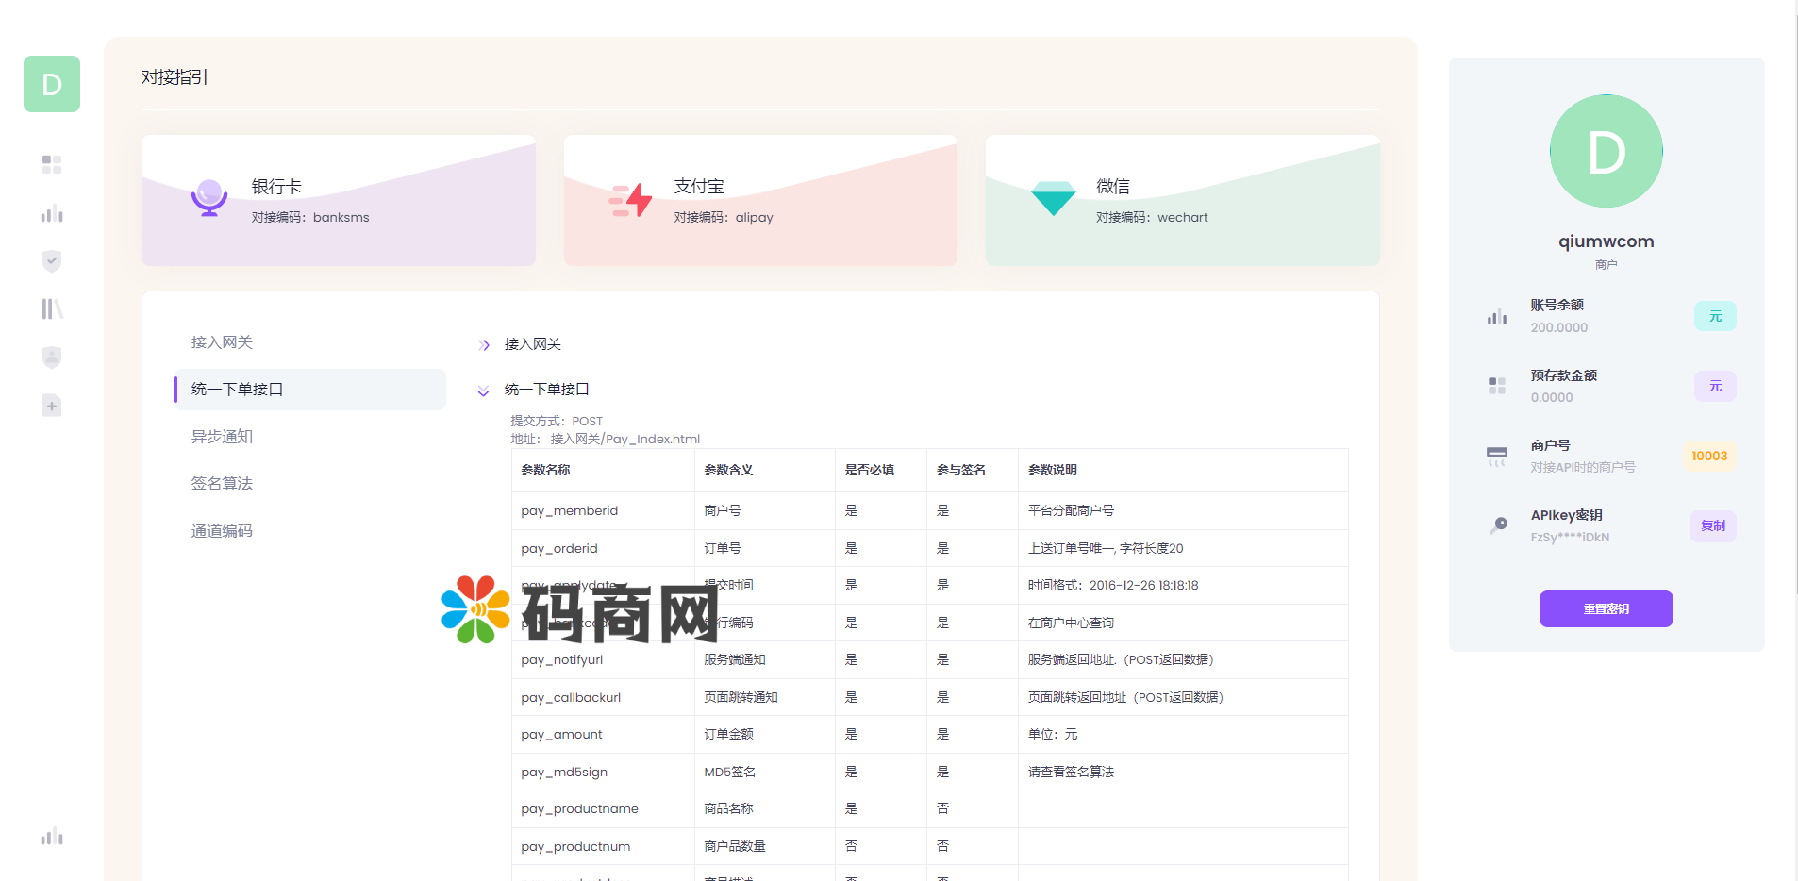Open the 支付宝 alipay card
This screenshot has height=881, width=1798.
(x=760, y=200)
